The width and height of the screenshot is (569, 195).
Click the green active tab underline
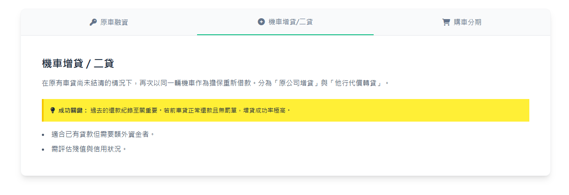click(x=285, y=34)
